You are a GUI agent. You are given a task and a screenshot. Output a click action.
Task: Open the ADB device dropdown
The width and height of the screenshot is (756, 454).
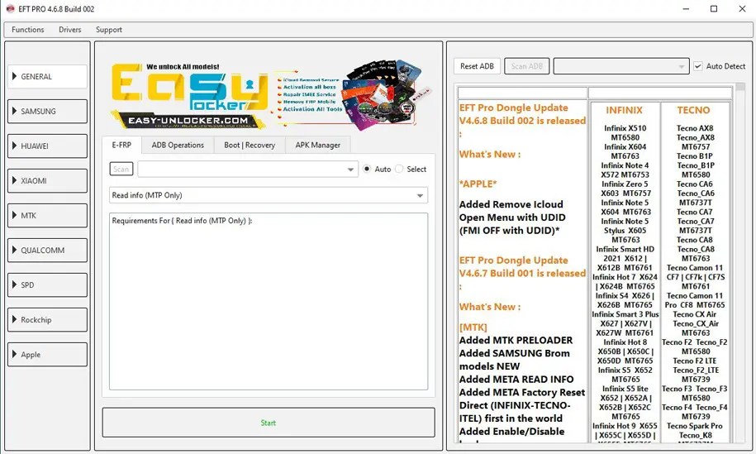(621, 66)
